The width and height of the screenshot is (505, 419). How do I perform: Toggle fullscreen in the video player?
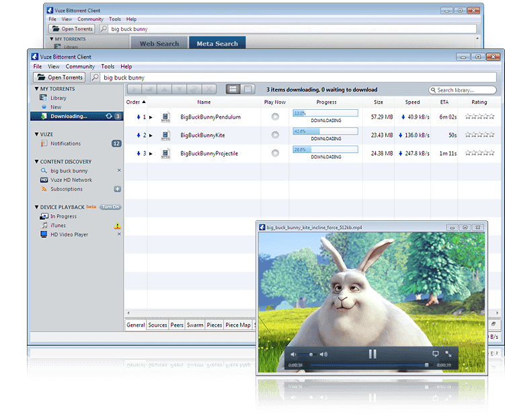pos(449,354)
